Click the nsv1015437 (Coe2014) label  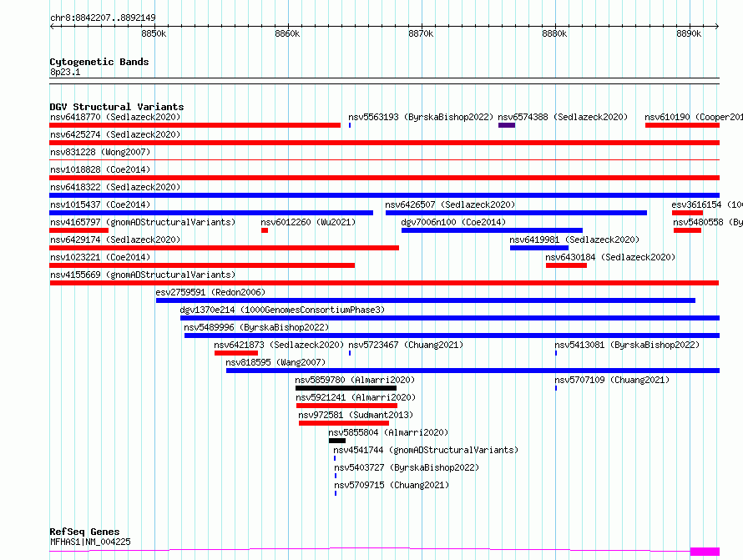(x=100, y=204)
